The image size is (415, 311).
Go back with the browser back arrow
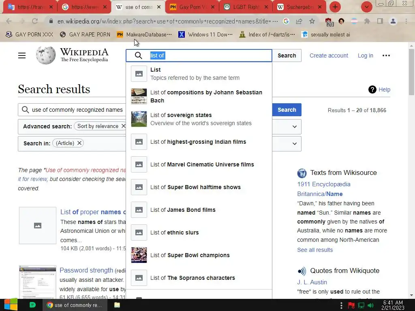pyautogui.click(x=9, y=21)
